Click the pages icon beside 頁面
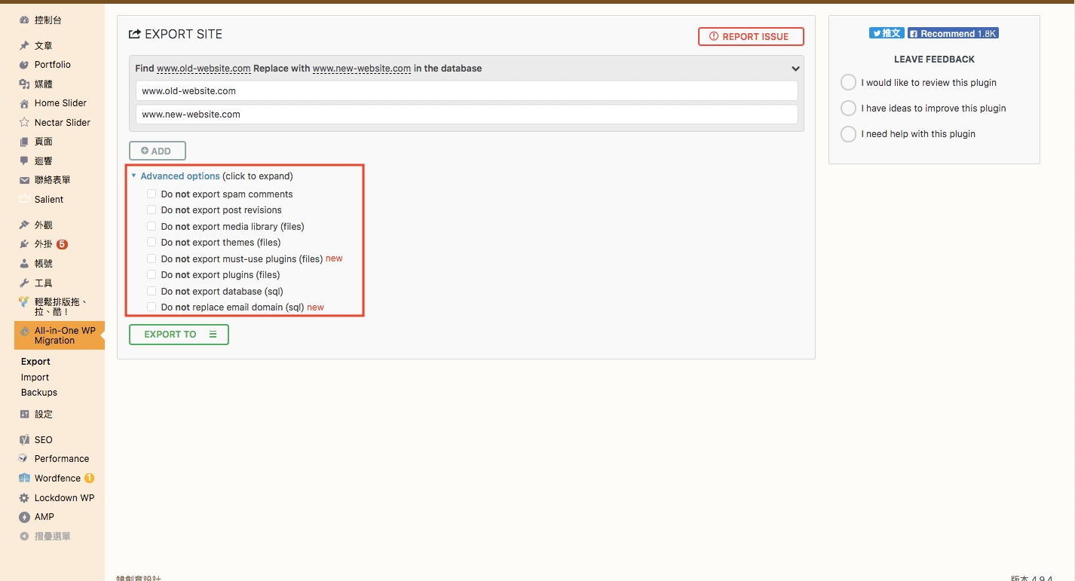This screenshot has width=1075, height=581. click(x=24, y=142)
